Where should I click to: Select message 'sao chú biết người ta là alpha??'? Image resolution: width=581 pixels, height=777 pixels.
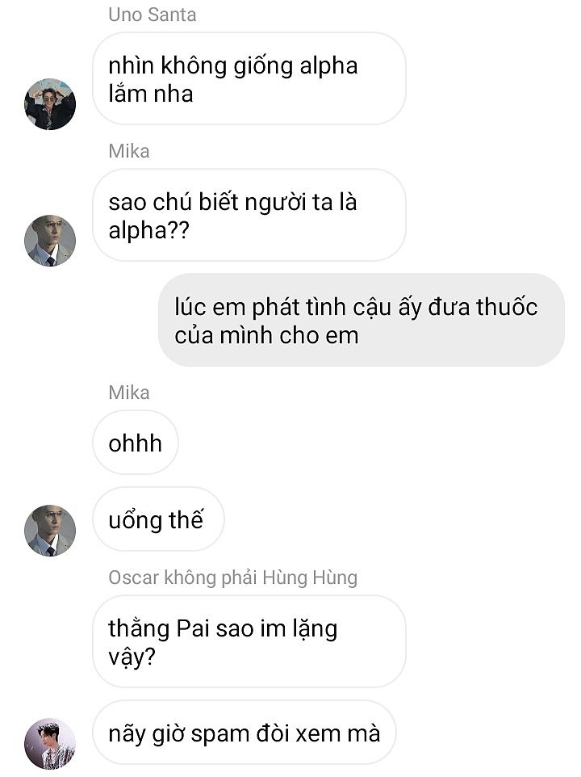[249, 215]
